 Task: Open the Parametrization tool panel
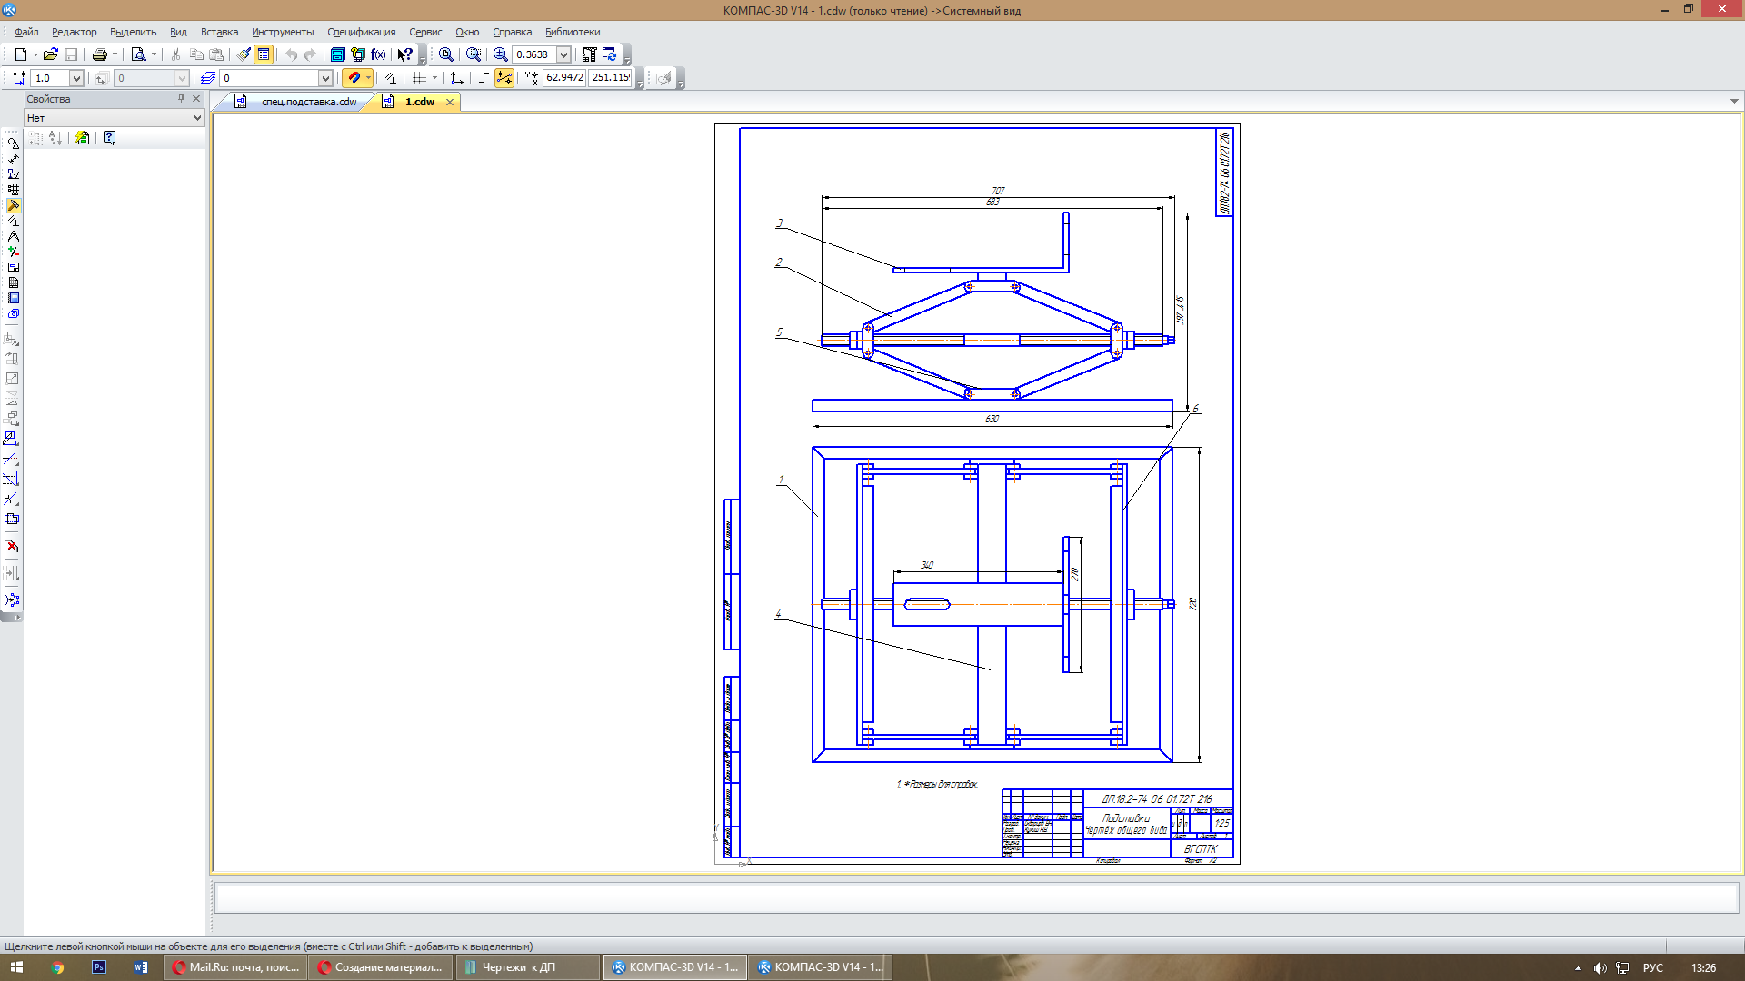pos(13,221)
